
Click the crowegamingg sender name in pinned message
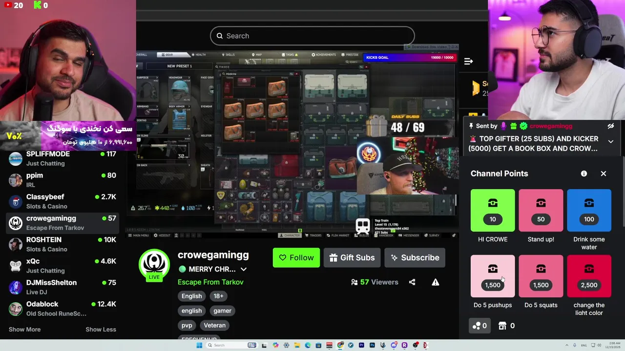pyautogui.click(x=550, y=126)
